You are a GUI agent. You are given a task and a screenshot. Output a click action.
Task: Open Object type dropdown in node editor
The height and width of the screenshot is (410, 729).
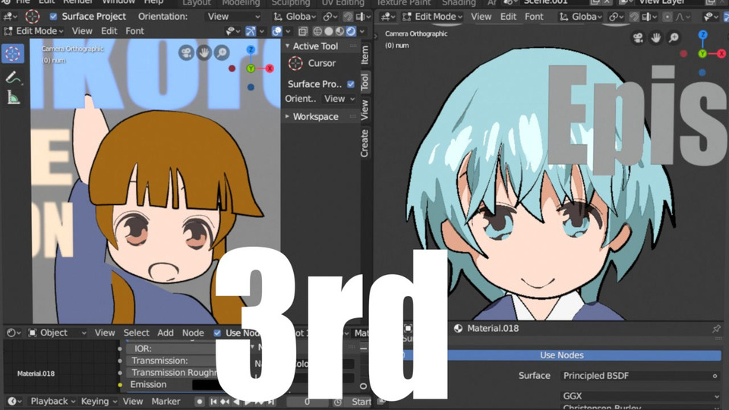coord(57,333)
